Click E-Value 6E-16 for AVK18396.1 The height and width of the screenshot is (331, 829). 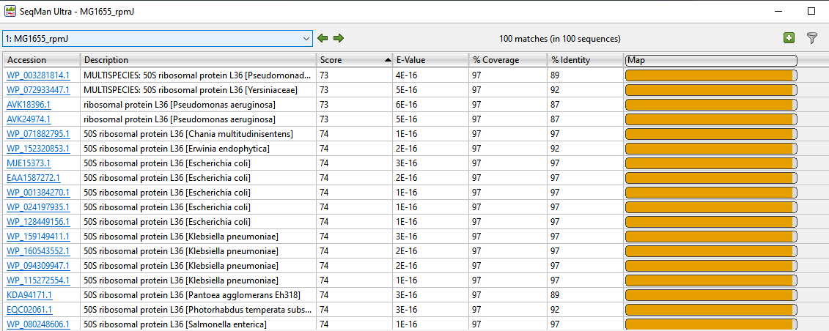click(406, 105)
